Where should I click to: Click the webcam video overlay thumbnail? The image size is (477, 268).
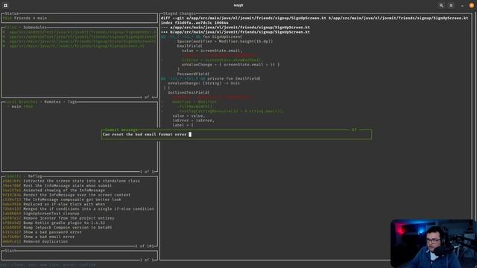433,243
